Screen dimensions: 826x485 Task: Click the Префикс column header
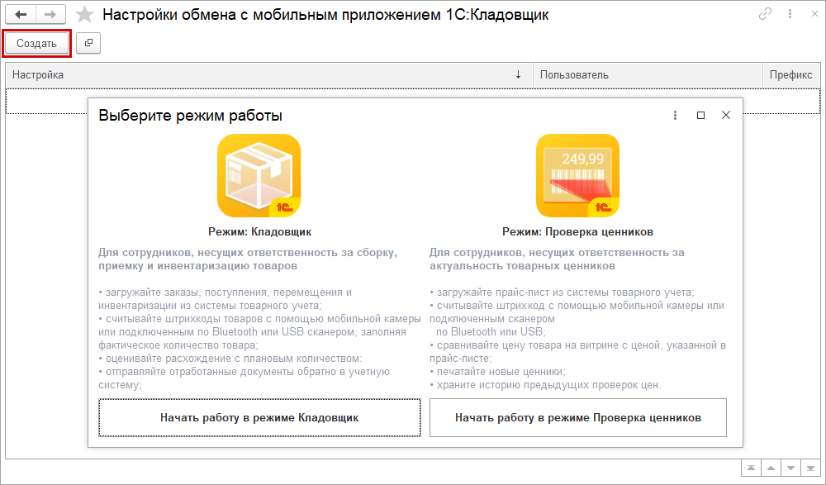(791, 75)
